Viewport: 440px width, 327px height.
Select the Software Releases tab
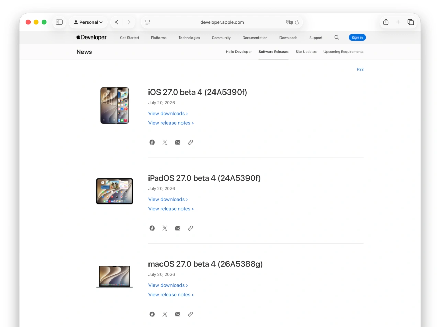pyautogui.click(x=273, y=52)
